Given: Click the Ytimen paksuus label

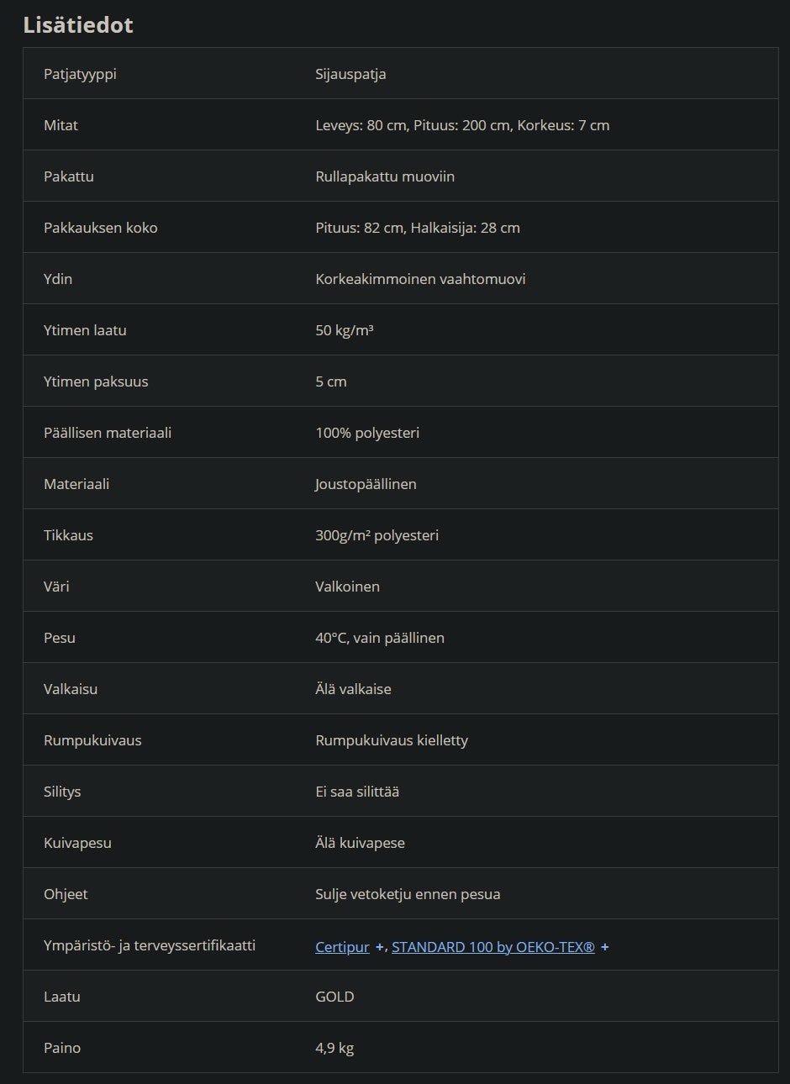Looking at the screenshot, I should [x=96, y=382].
